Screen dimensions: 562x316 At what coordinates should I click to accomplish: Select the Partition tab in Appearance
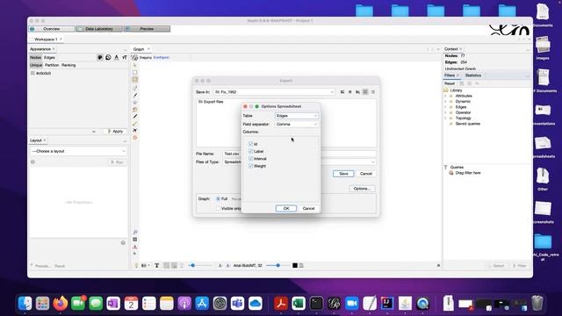coord(52,65)
